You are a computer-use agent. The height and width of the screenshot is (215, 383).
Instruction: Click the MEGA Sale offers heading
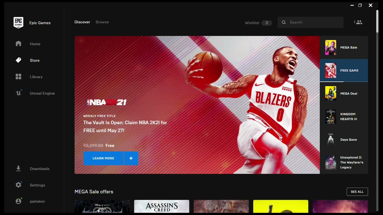click(94, 192)
